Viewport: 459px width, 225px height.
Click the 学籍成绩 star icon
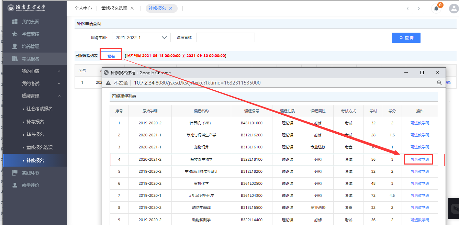pyautogui.click(x=15, y=34)
